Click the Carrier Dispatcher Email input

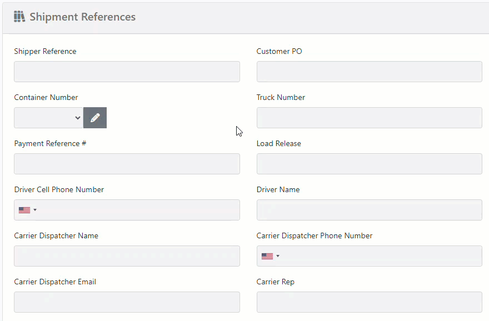[x=127, y=302]
